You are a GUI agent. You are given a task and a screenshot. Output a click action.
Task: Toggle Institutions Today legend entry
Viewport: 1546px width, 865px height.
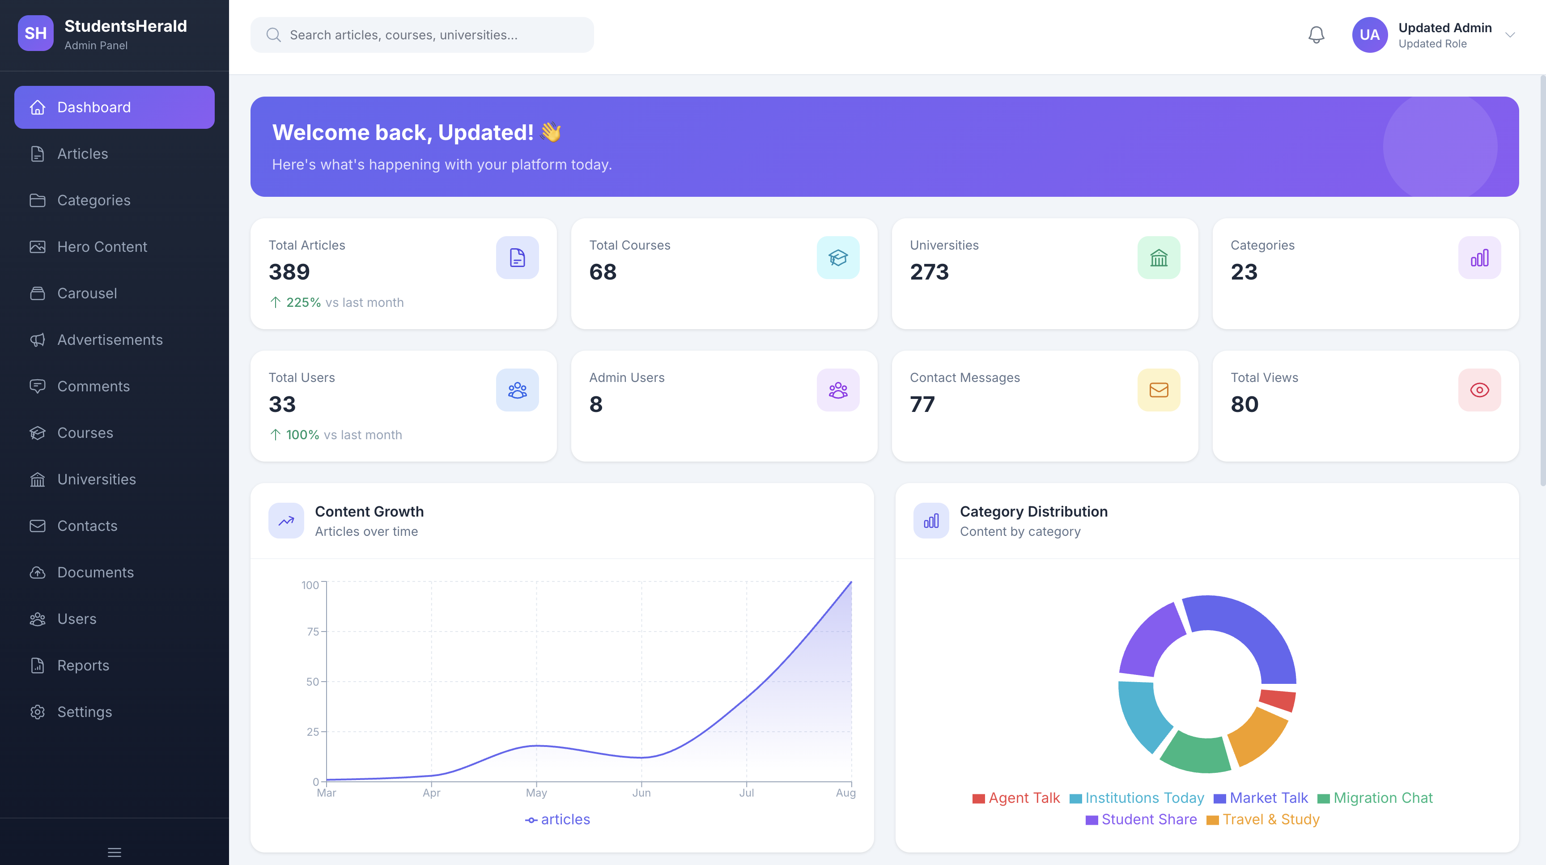coord(1137,798)
